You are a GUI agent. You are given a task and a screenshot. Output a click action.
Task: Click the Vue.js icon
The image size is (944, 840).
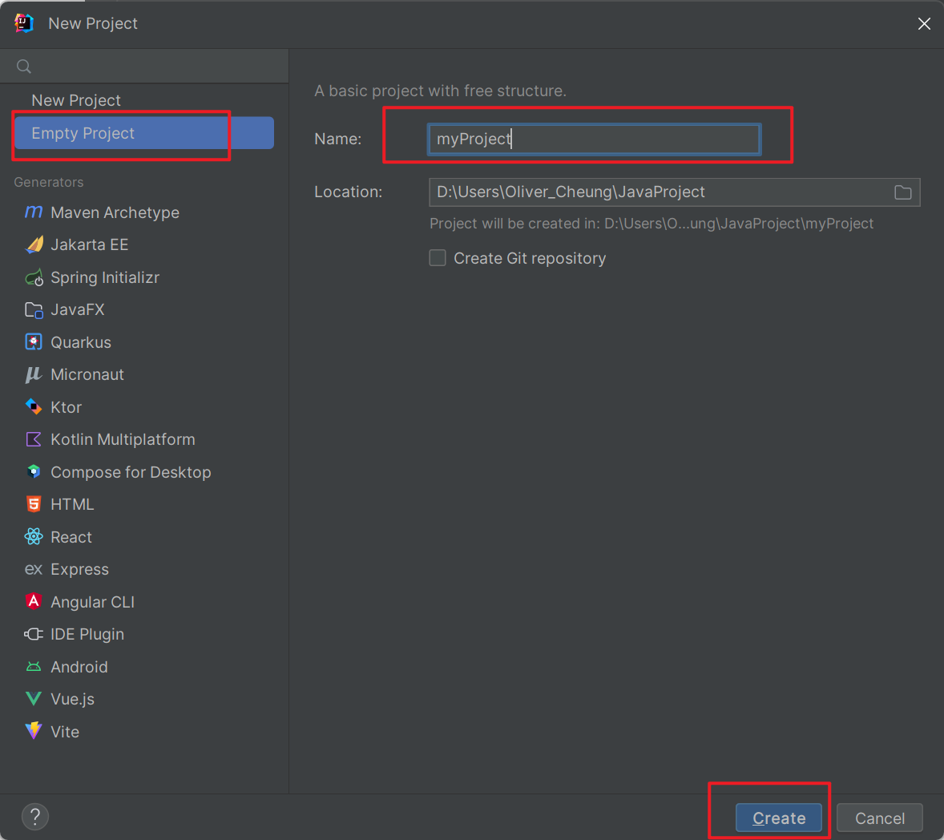click(x=34, y=698)
